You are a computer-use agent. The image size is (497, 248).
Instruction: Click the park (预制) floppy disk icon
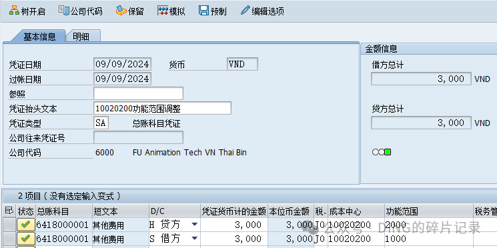pos(203,11)
